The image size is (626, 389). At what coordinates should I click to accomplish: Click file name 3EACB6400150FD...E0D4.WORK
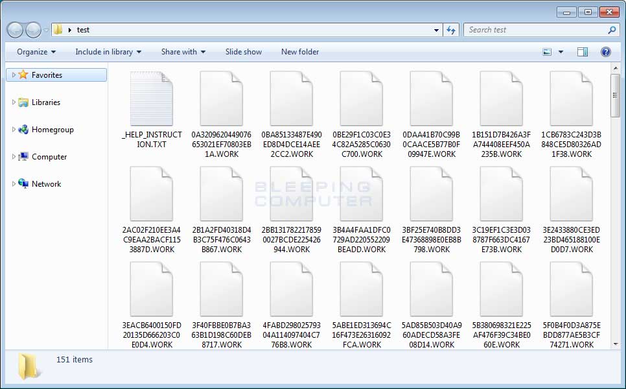tap(152, 335)
